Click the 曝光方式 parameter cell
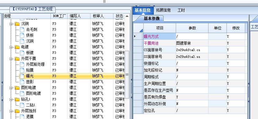 (160, 36)
